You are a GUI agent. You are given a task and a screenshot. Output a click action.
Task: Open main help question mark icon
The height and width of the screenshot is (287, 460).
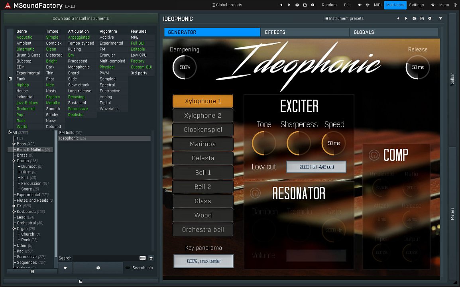pos(455,5)
